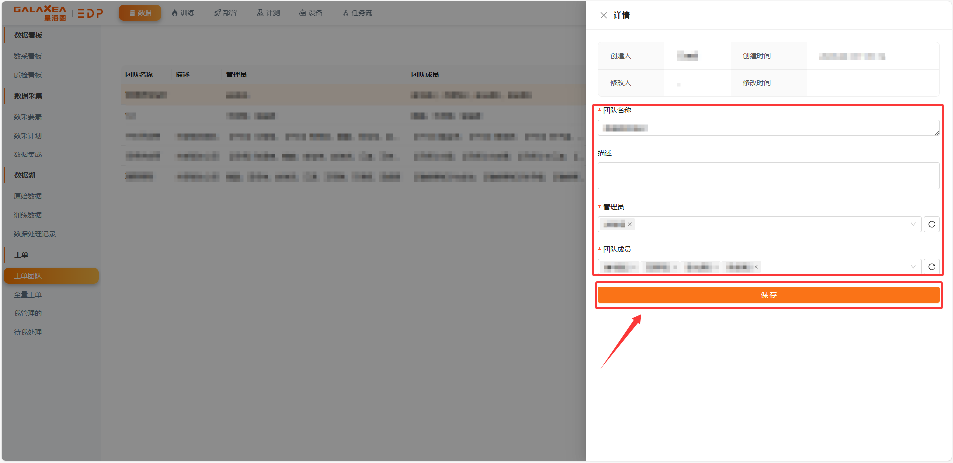Open 数采看板 in the sidebar
Screen dimensions: 953x463
point(28,56)
